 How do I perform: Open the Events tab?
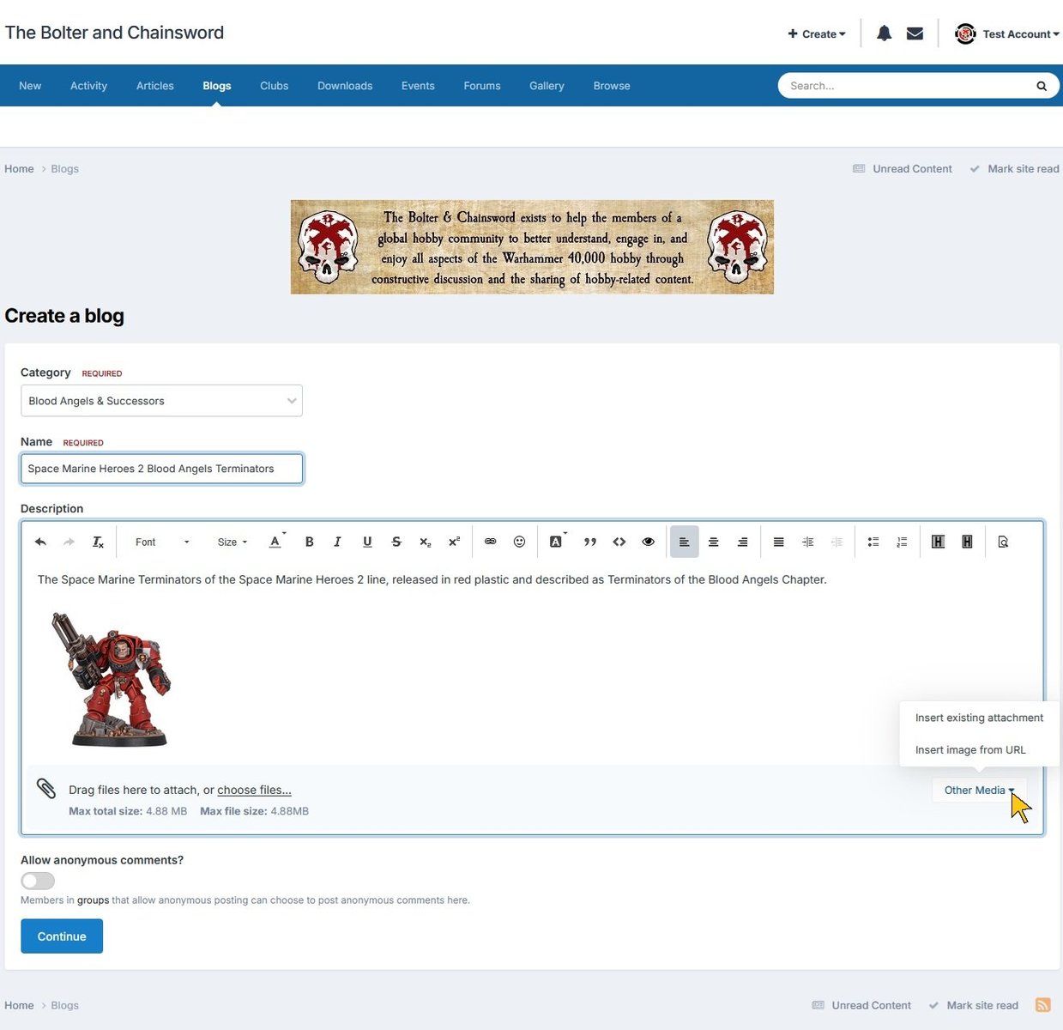click(x=418, y=86)
